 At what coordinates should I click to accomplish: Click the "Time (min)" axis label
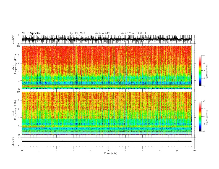111,153
